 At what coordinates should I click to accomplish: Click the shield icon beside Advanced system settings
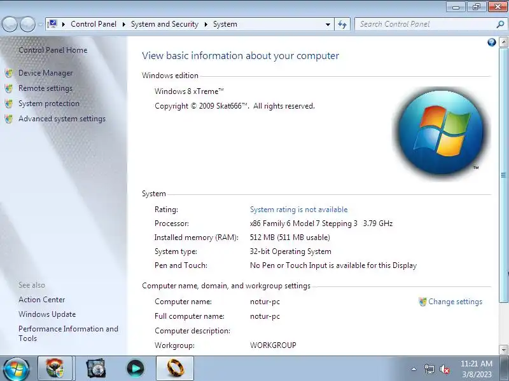pyautogui.click(x=9, y=119)
